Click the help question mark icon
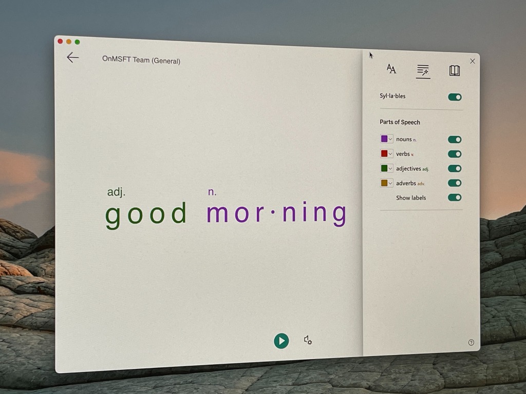Viewport: 526px width, 394px height. coord(471,343)
